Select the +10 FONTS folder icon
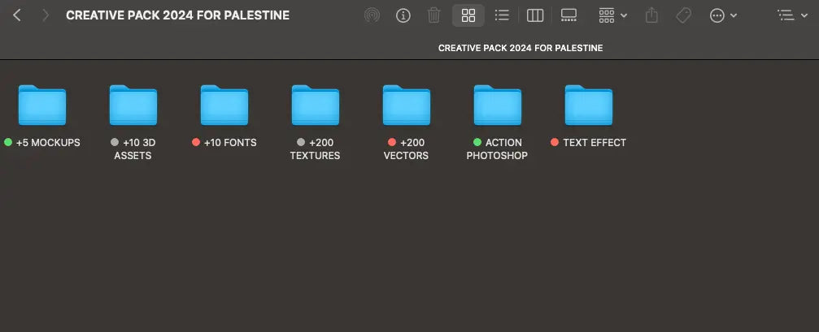This screenshot has height=332, width=819. coord(224,105)
